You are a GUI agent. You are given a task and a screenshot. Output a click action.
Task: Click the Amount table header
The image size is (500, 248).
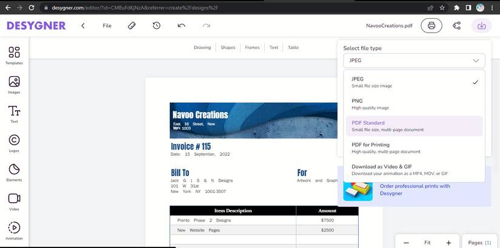[327, 210]
